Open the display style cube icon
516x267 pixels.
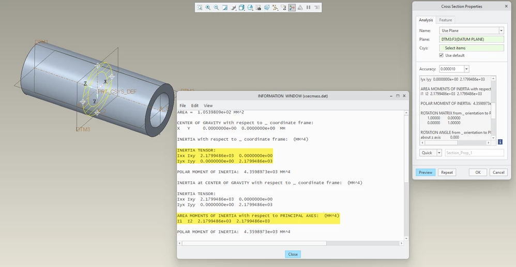(x=241, y=7)
